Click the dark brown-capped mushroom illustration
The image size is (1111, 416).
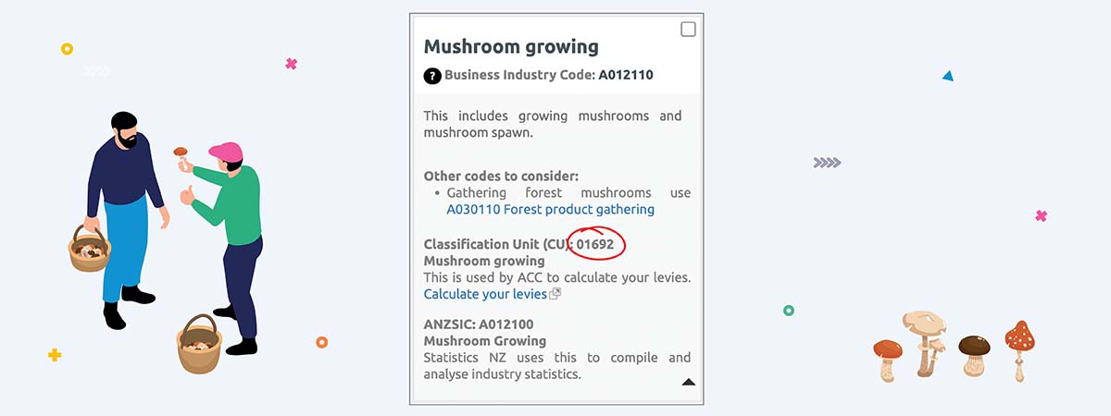974,353
